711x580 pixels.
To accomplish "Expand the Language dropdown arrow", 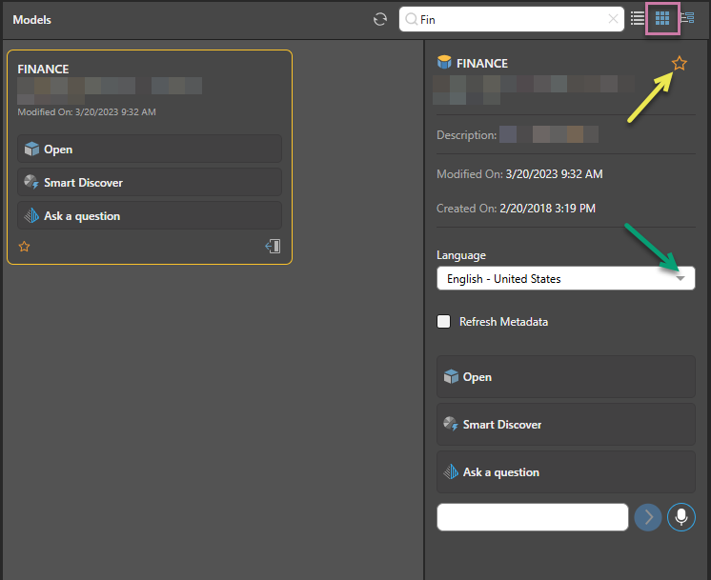I will pos(681,279).
